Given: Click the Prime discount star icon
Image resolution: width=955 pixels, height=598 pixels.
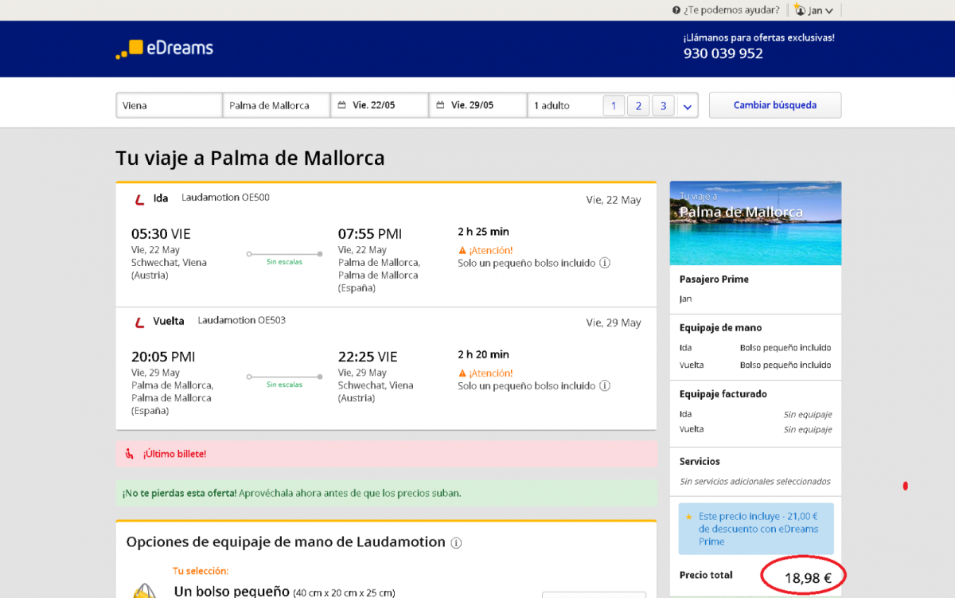Looking at the screenshot, I should 688,516.
